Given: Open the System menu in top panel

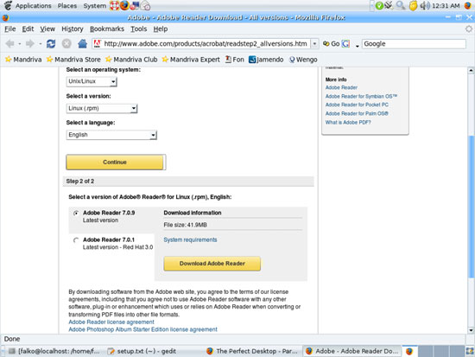Looking at the screenshot, I should (x=94, y=5).
